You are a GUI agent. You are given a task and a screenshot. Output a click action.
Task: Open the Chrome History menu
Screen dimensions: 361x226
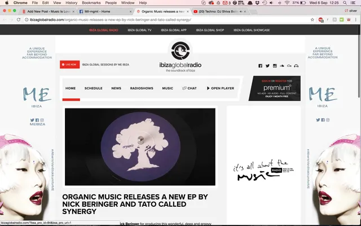point(72,3)
